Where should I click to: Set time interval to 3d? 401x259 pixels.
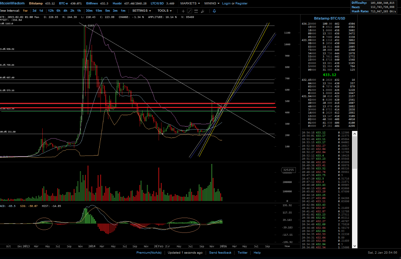(x=34, y=11)
